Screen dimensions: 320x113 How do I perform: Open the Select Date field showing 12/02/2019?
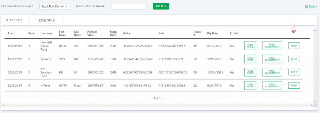(46, 20)
